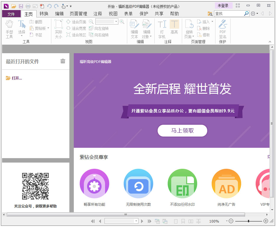Click the Snapshot (截图) tool

coord(36,22)
